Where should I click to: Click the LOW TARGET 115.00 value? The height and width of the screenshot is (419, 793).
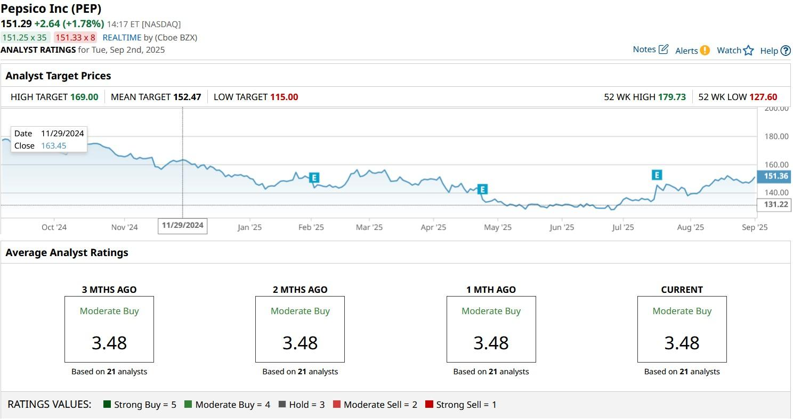pos(284,97)
